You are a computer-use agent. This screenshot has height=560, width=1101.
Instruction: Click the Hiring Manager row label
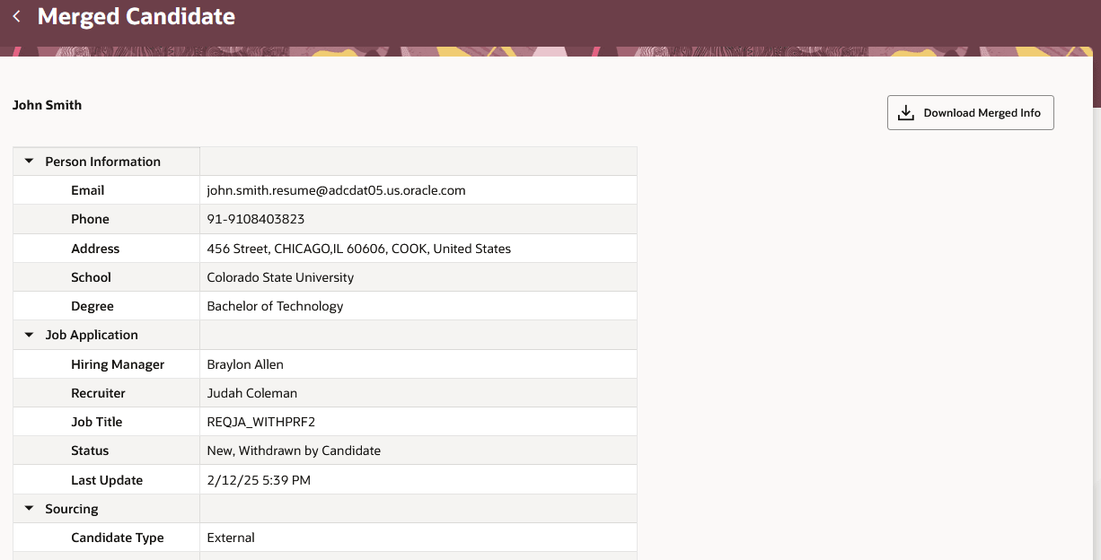pos(118,364)
